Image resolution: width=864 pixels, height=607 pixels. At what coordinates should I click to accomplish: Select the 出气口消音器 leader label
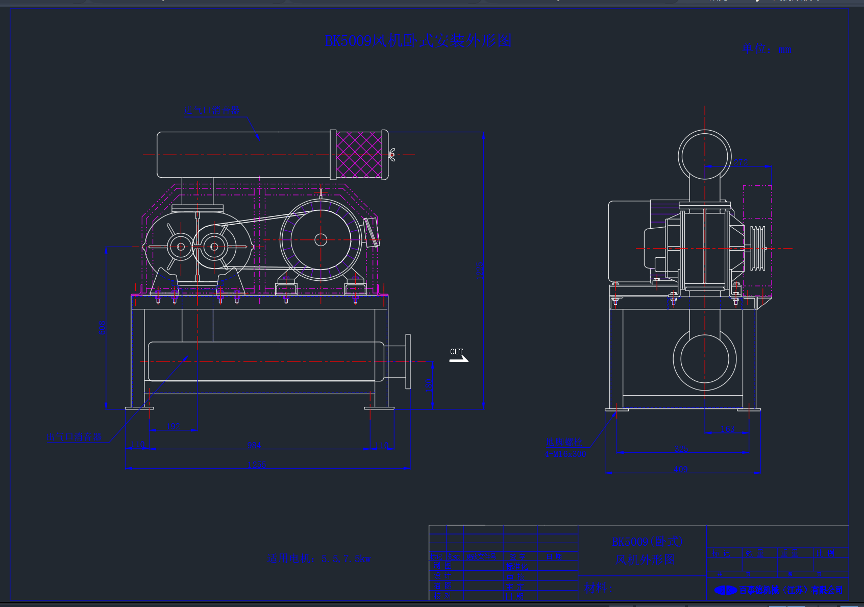tap(74, 438)
